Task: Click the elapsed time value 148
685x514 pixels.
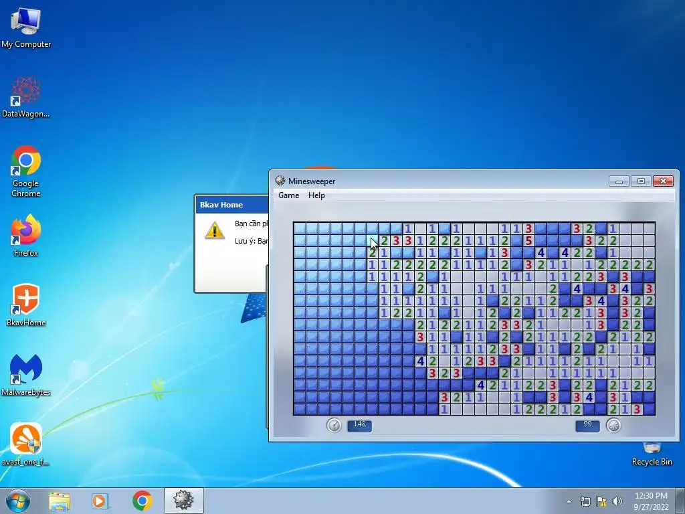Action: 359,426
